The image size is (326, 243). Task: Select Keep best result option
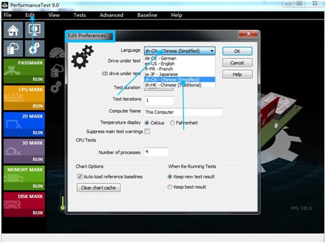170,188
